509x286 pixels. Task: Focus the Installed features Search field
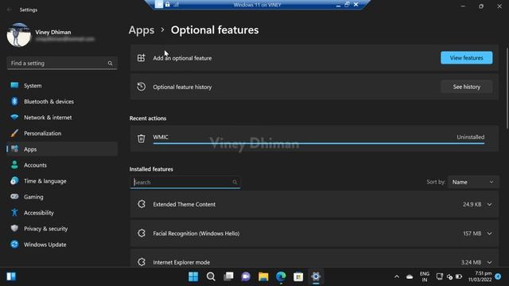tap(185, 182)
